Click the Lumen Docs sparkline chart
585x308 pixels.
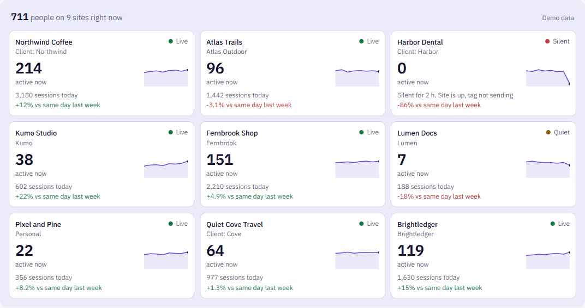(x=548, y=169)
